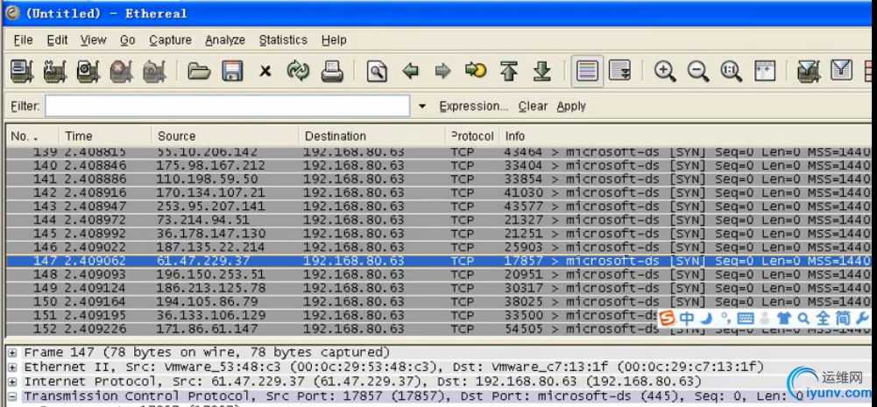This screenshot has height=407, width=877.
Task: Expand the Frame 147 tree node
Action: point(11,353)
